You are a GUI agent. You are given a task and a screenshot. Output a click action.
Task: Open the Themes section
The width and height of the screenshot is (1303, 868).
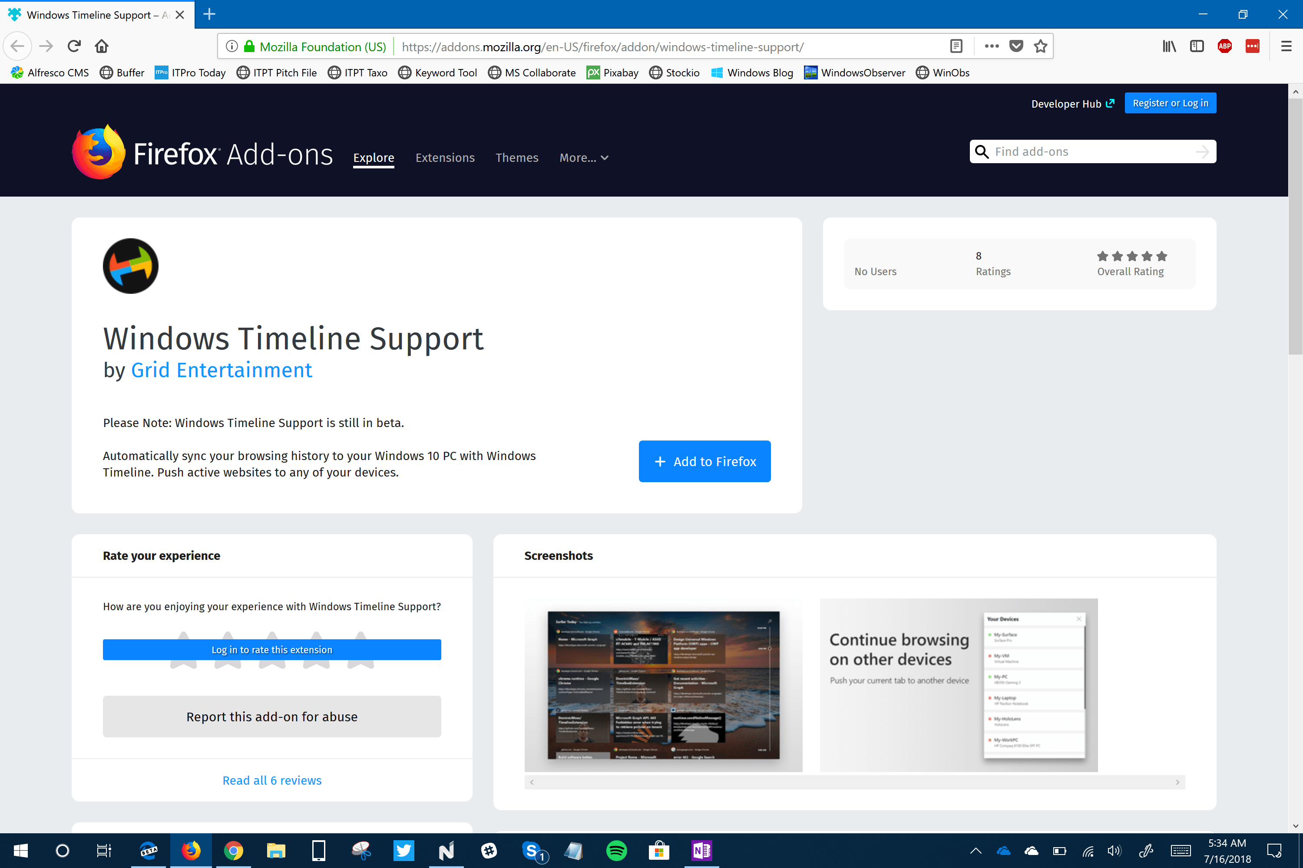(516, 158)
